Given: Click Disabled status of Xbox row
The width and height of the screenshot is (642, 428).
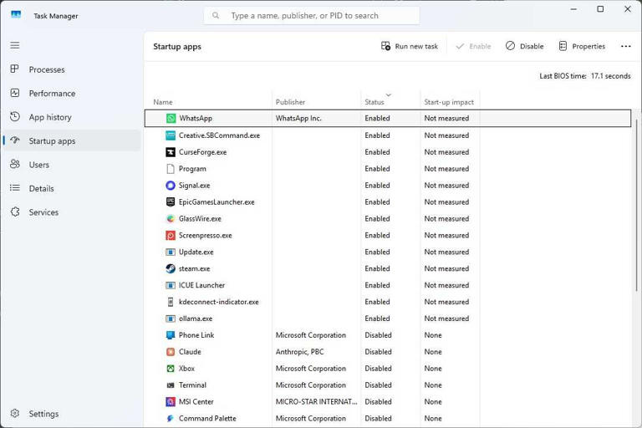Looking at the screenshot, I should pyautogui.click(x=378, y=369).
